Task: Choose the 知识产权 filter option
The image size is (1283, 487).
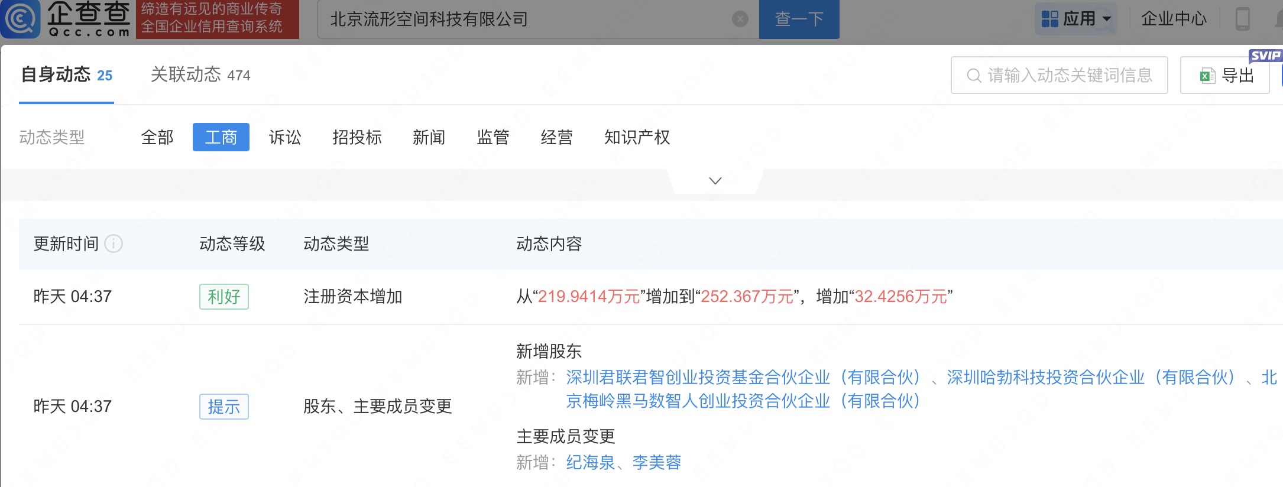Action: (637, 138)
